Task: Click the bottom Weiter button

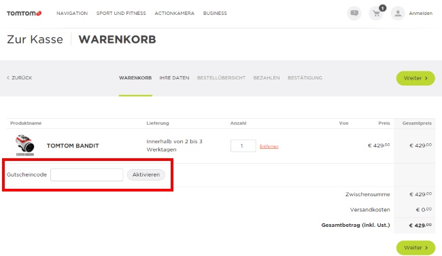Action: (415, 248)
